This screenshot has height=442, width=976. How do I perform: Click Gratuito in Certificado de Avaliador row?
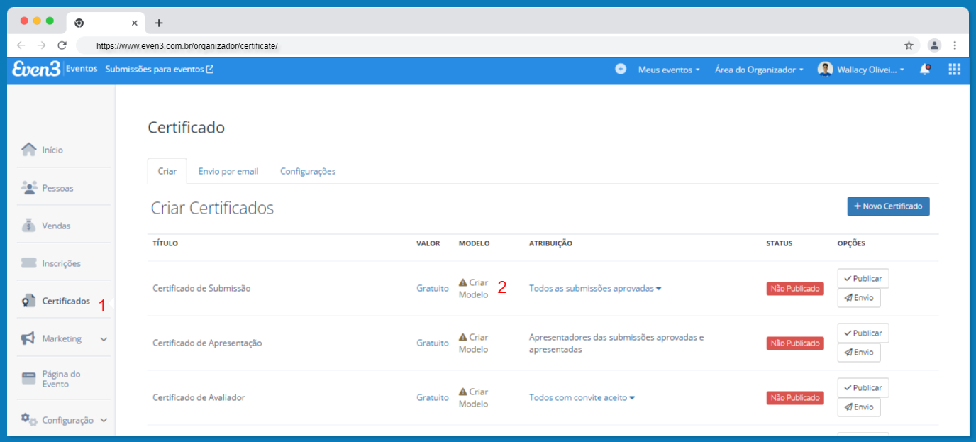[433, 397]
